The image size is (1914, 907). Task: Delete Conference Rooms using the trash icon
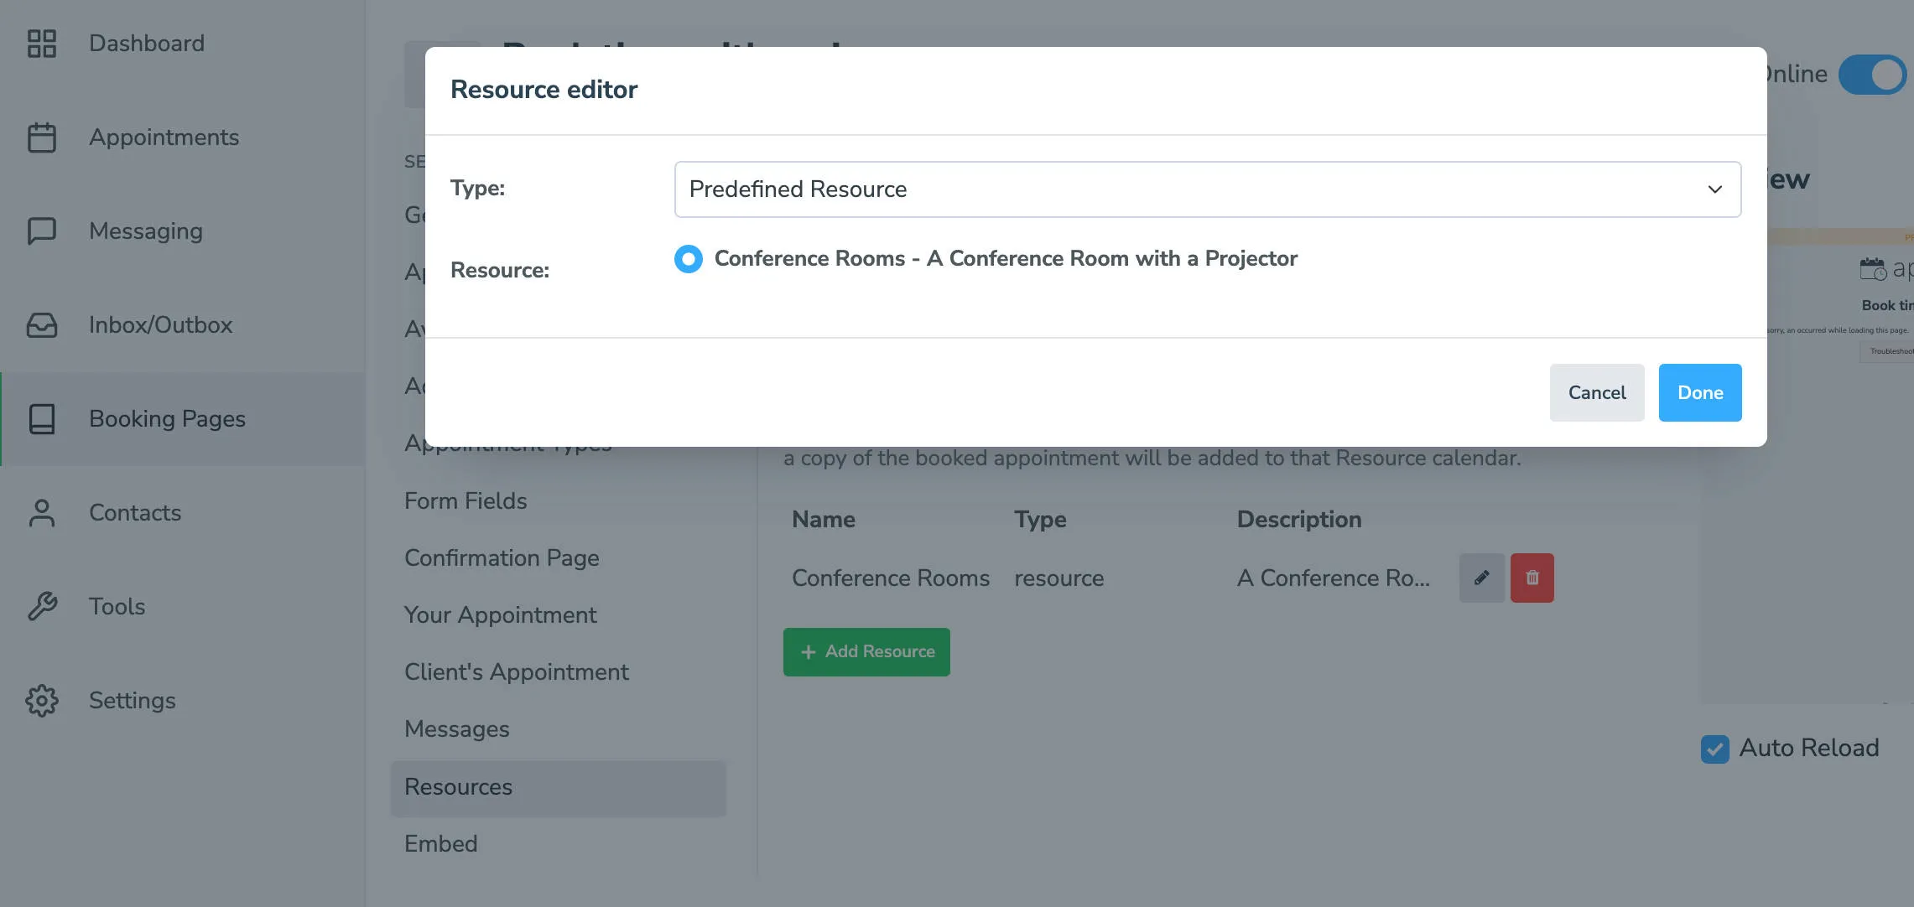tap(1532, 578)
